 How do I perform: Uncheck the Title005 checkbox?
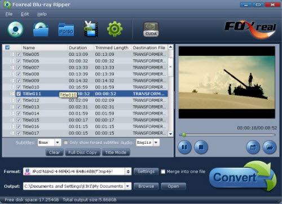pyautogui.click(x=19, y=55)
